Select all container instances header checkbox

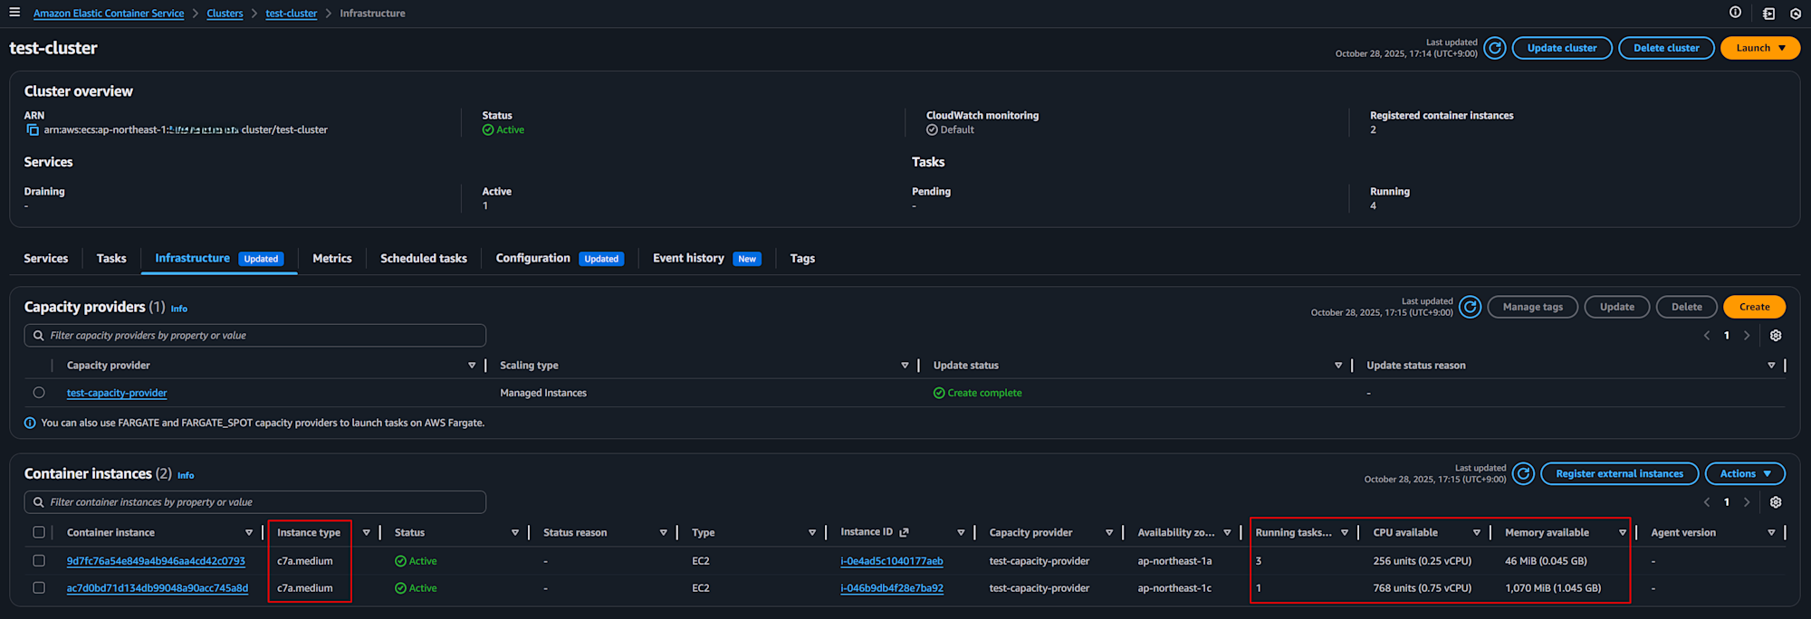(38, 532)
